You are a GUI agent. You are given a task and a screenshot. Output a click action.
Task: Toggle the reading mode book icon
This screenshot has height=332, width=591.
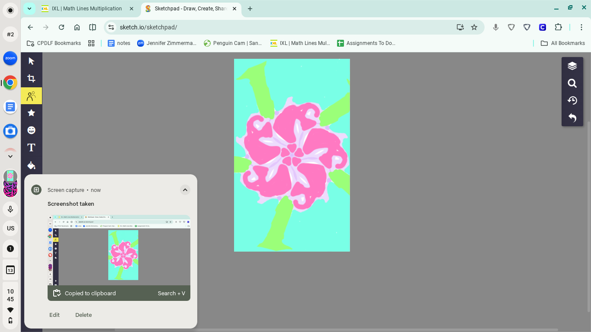tap(93, 27)
